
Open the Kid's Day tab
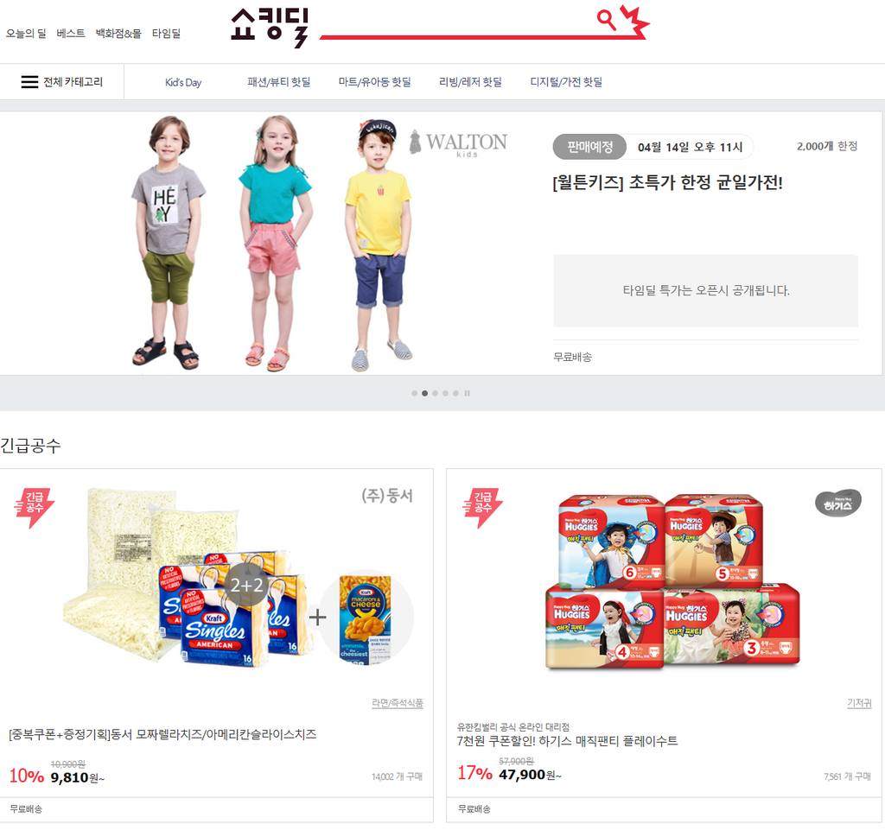pyautogui.click(x=183, y=82)
